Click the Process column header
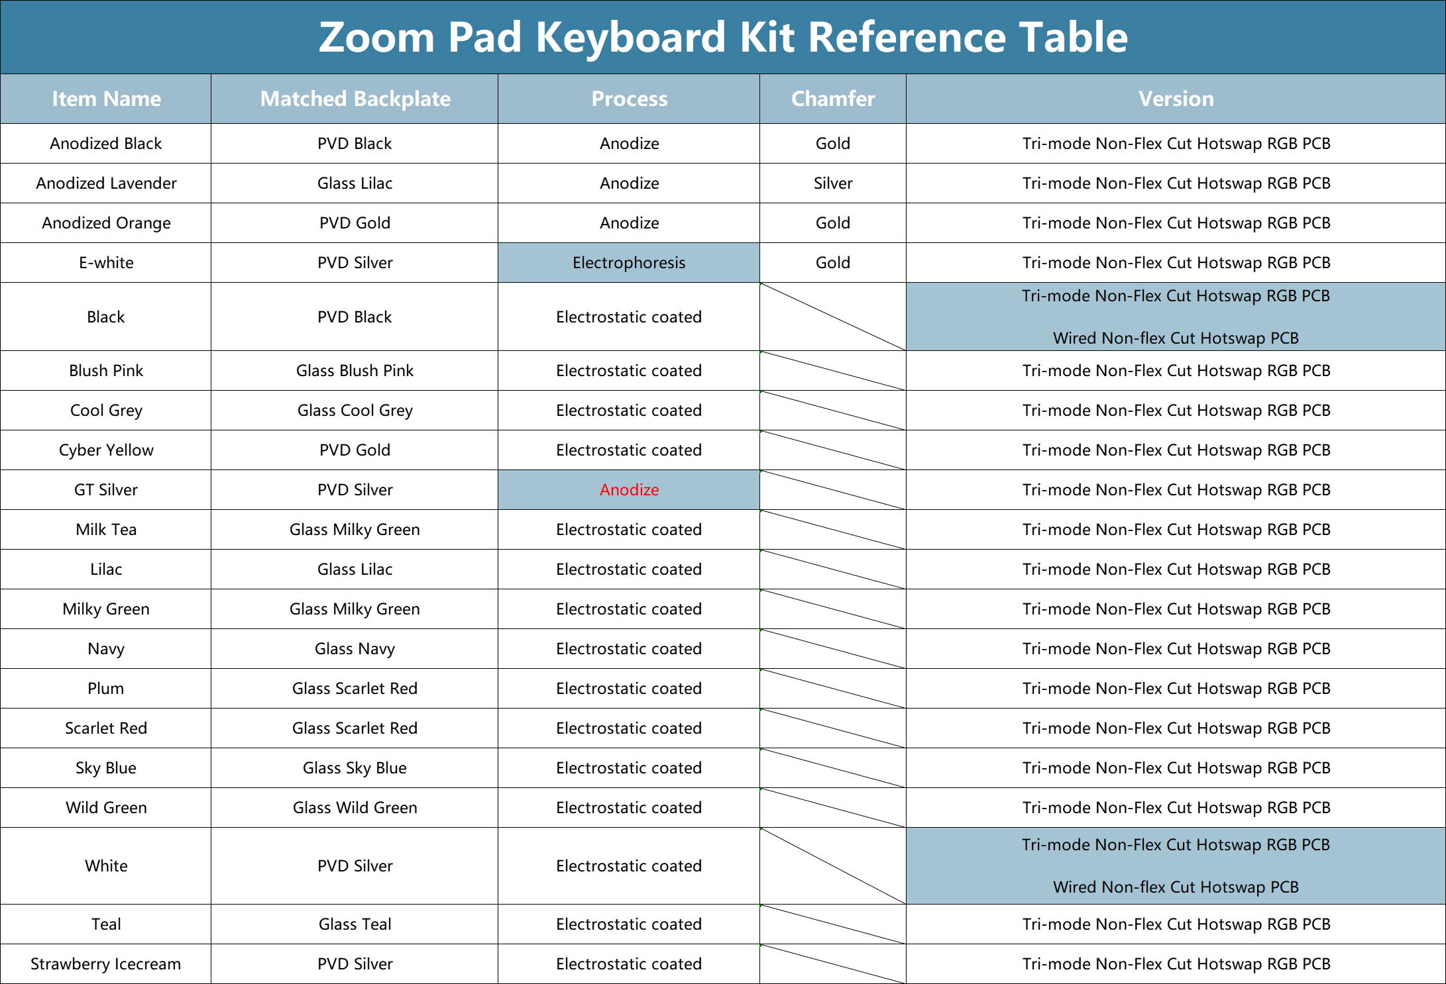The image size is (1446, 984). tap(629, 99)
